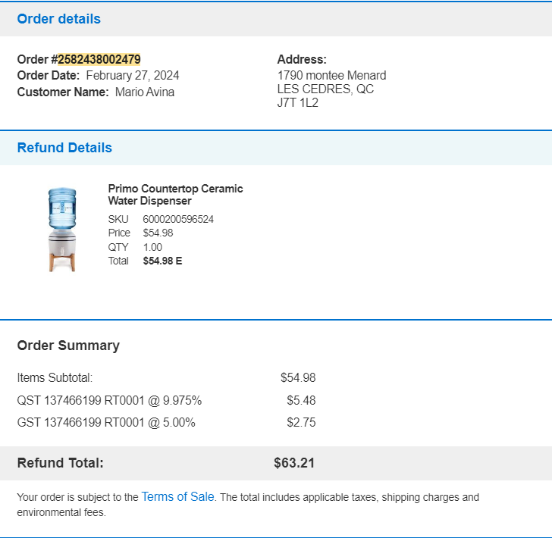Image resolution: width=552 pixels, height=538 pixels.
Task: Click the GST tax amount $2.75
Action: [301, 422]
